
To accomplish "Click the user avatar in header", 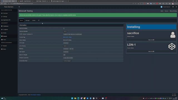I will 161,7.
